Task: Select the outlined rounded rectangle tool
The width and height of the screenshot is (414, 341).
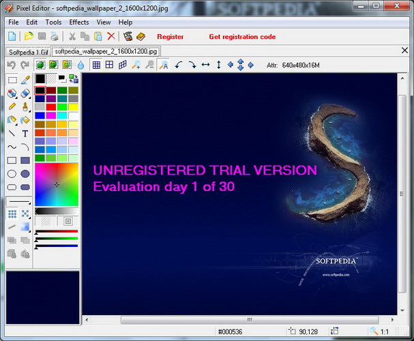Action: click(12, 187)
